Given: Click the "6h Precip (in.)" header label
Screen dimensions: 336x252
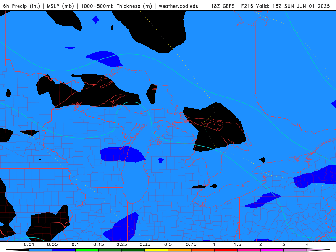Looking at the screenshot, I should click(x=22, y=6).
